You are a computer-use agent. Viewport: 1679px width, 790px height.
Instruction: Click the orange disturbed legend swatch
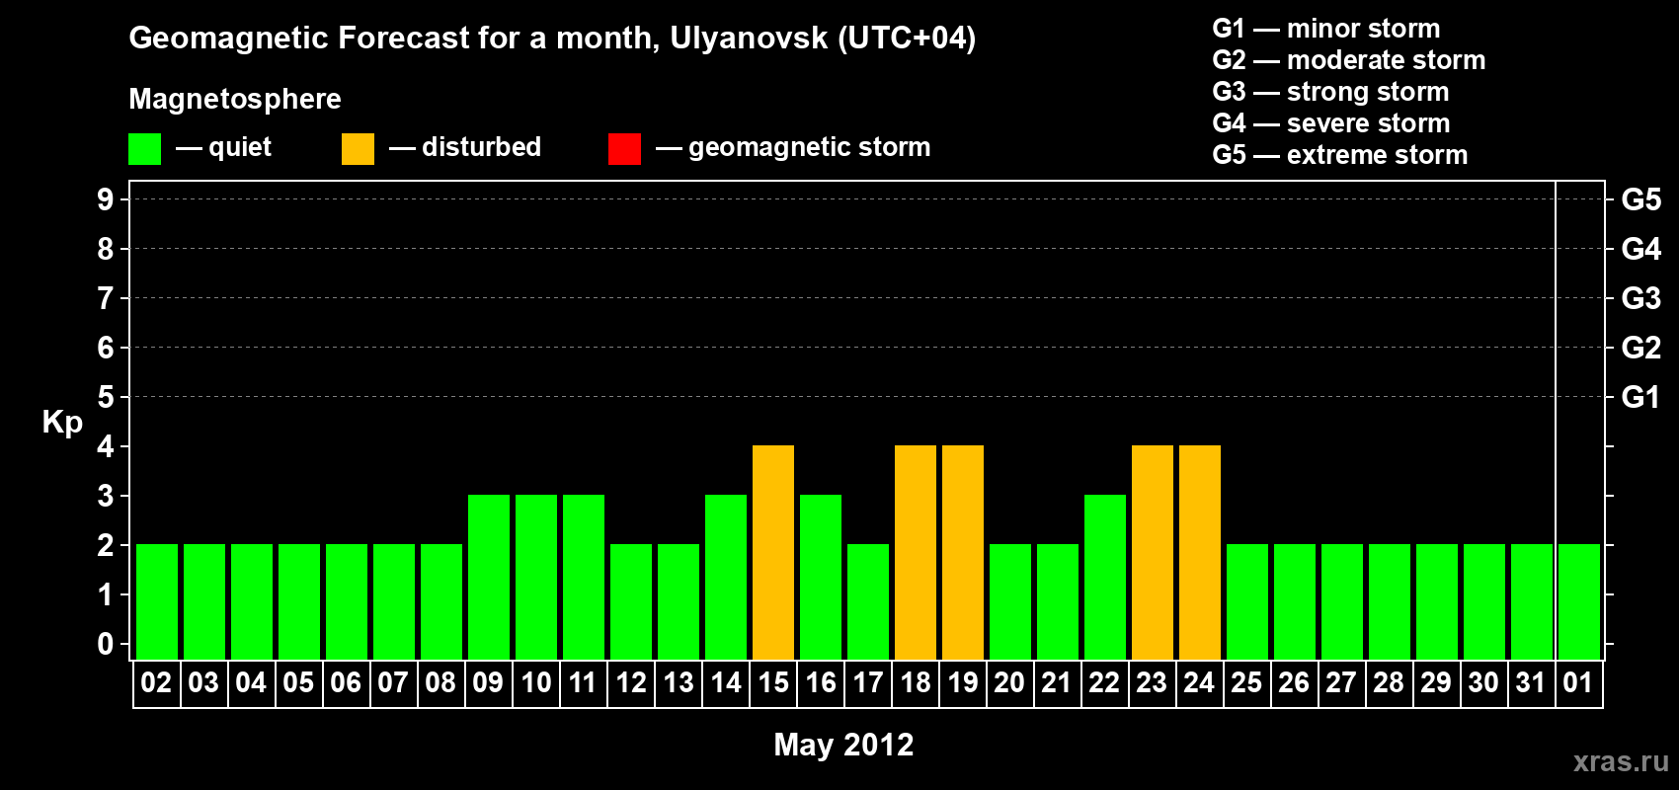tap(358, 149)
